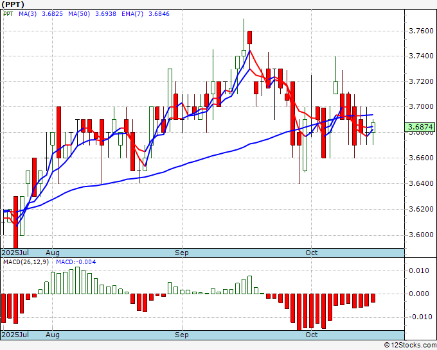Viewport: 437px width, 350px height.
Task: Click the 3.6200 price axis label
Action: pos(421,209)
